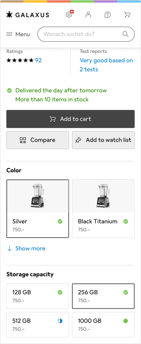Open the shopping cart in header
Image resolution: width=141 pixels, height=344 pixels.
click(x=127, y=15)
